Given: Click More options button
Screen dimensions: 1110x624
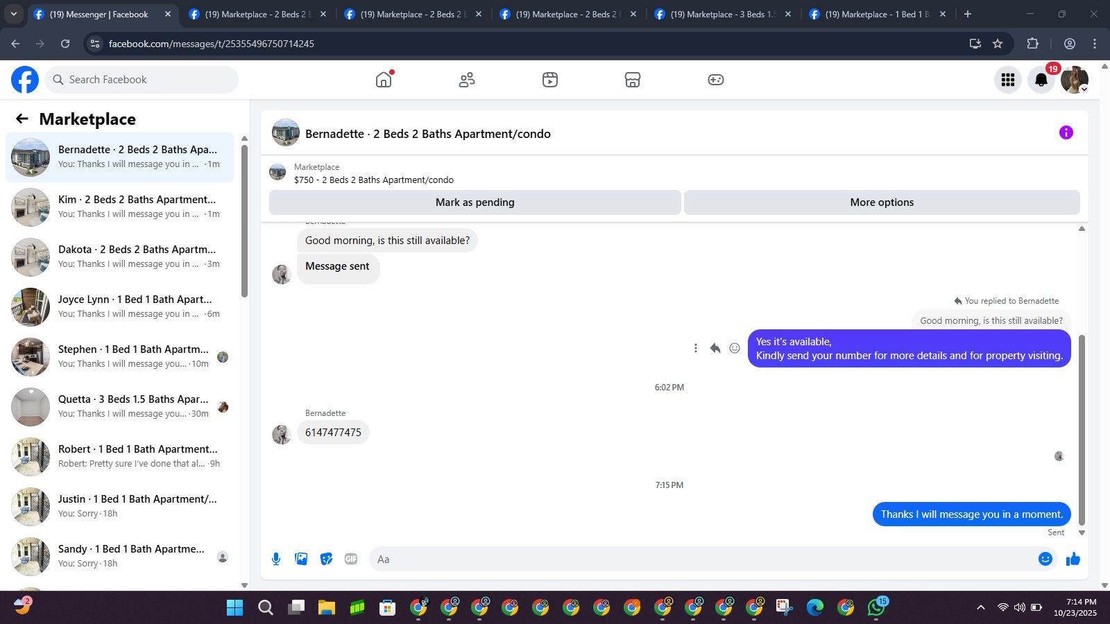Looking at the screenshot, I should click(882, 202).
